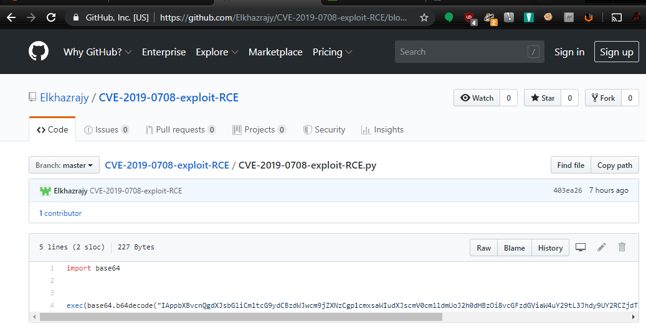Click the Fork count 0
The width and height of the screenshot is (646, 329).
[630, 98]
